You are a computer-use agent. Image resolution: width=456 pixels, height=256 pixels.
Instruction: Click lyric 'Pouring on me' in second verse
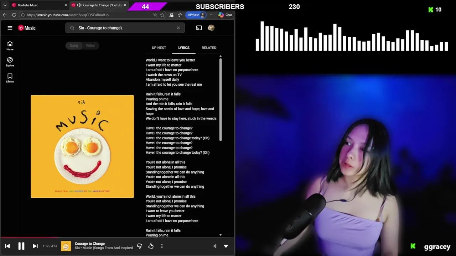point(157,99)
